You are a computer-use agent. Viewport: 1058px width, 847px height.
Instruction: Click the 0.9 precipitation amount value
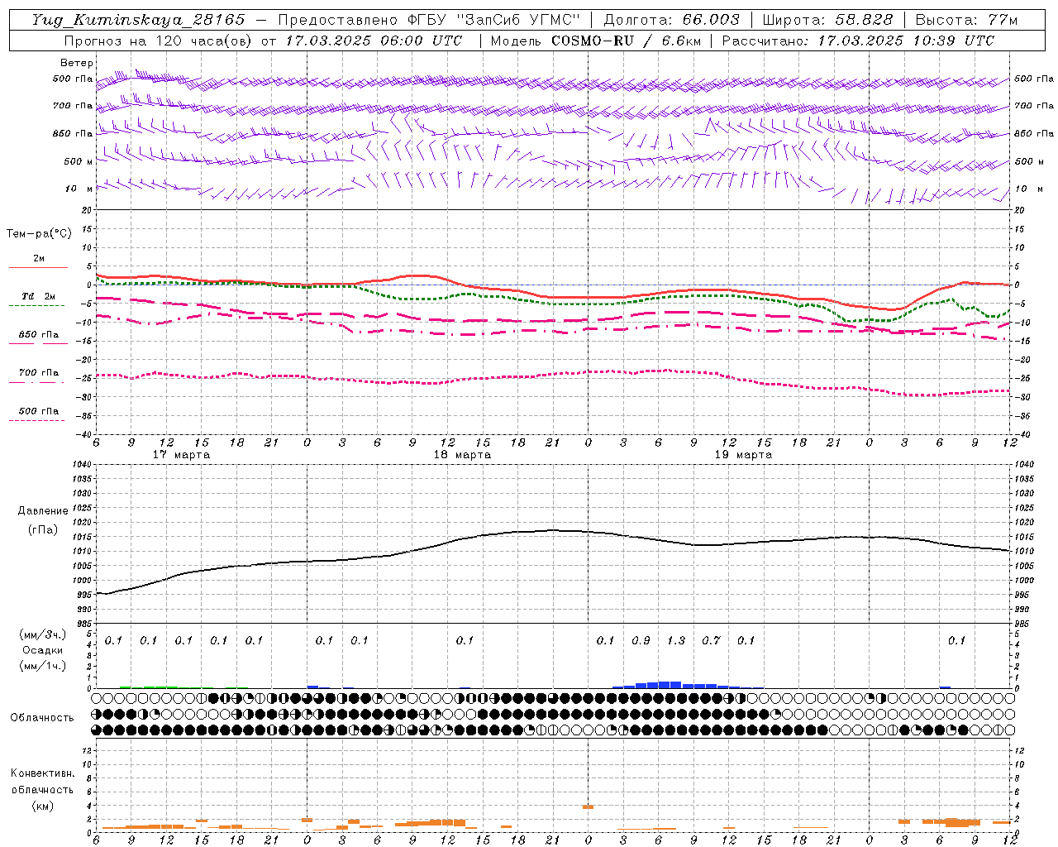(641, 640)
